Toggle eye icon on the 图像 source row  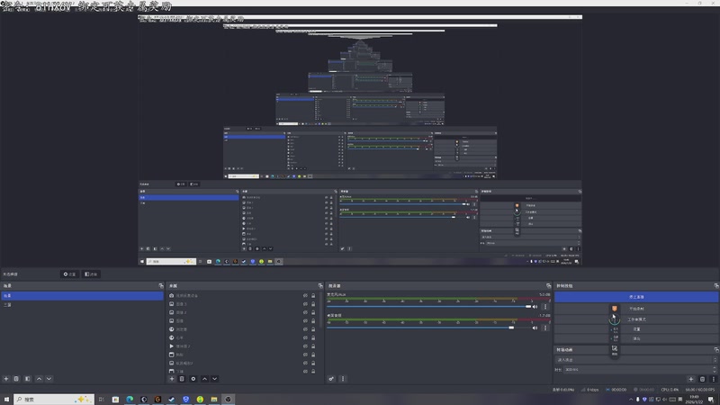click(x=305, y=321)
